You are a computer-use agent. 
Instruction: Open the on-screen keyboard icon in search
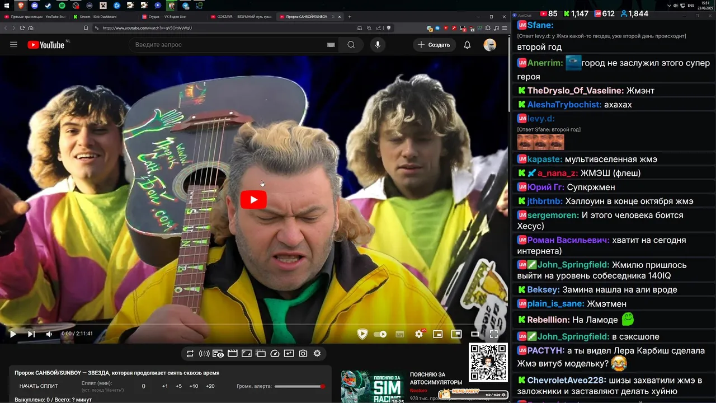click(x=331, y=45)
